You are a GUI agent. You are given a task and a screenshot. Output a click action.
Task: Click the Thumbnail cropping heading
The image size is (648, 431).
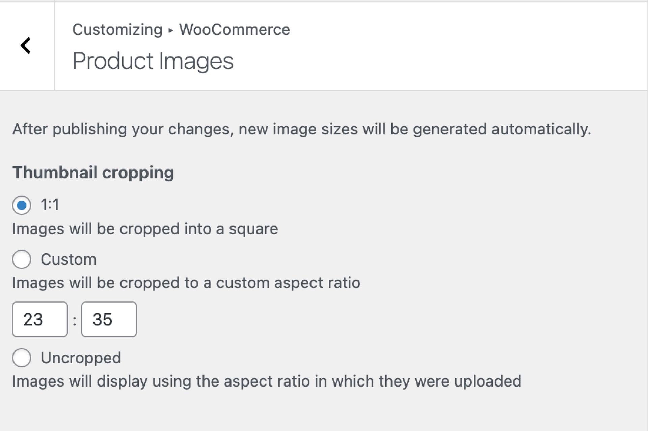tap(93, 173)
